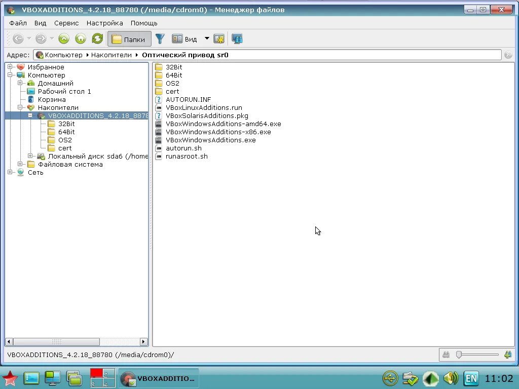Collapse the Компьютер tree node

point(10,75)
